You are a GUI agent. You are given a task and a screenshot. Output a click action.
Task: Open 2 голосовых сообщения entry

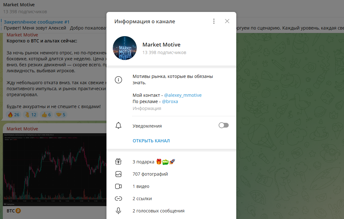[x=171, y=211]
